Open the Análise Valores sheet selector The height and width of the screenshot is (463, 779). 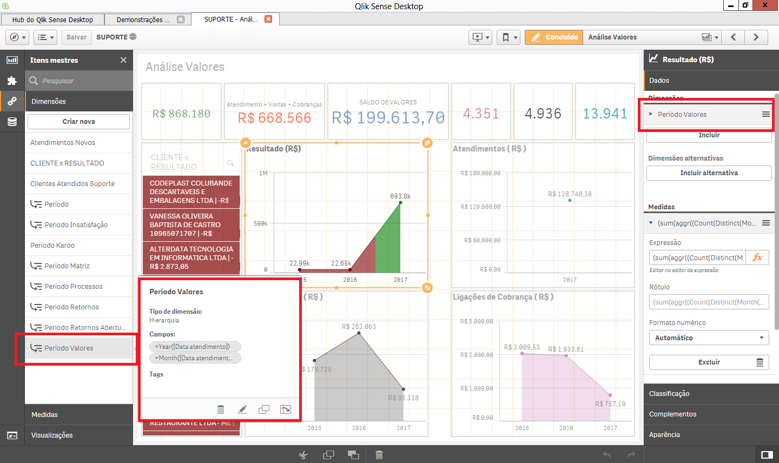652,37
